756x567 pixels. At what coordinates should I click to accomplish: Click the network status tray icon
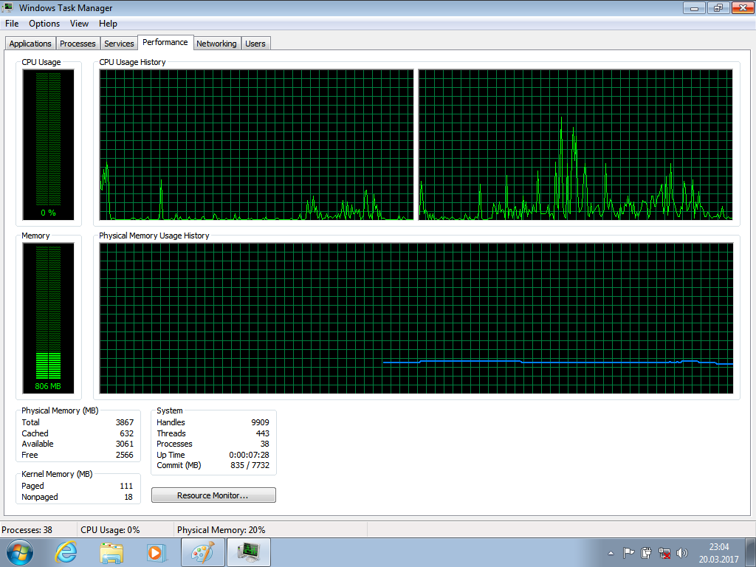pyautogui.click(x=664, y=553)
